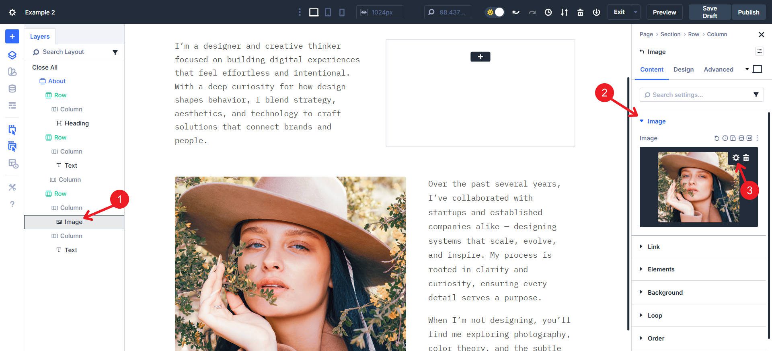Open the responsive state dropdown beside Advanced tab
772x351 pixels.
point(747,69)
